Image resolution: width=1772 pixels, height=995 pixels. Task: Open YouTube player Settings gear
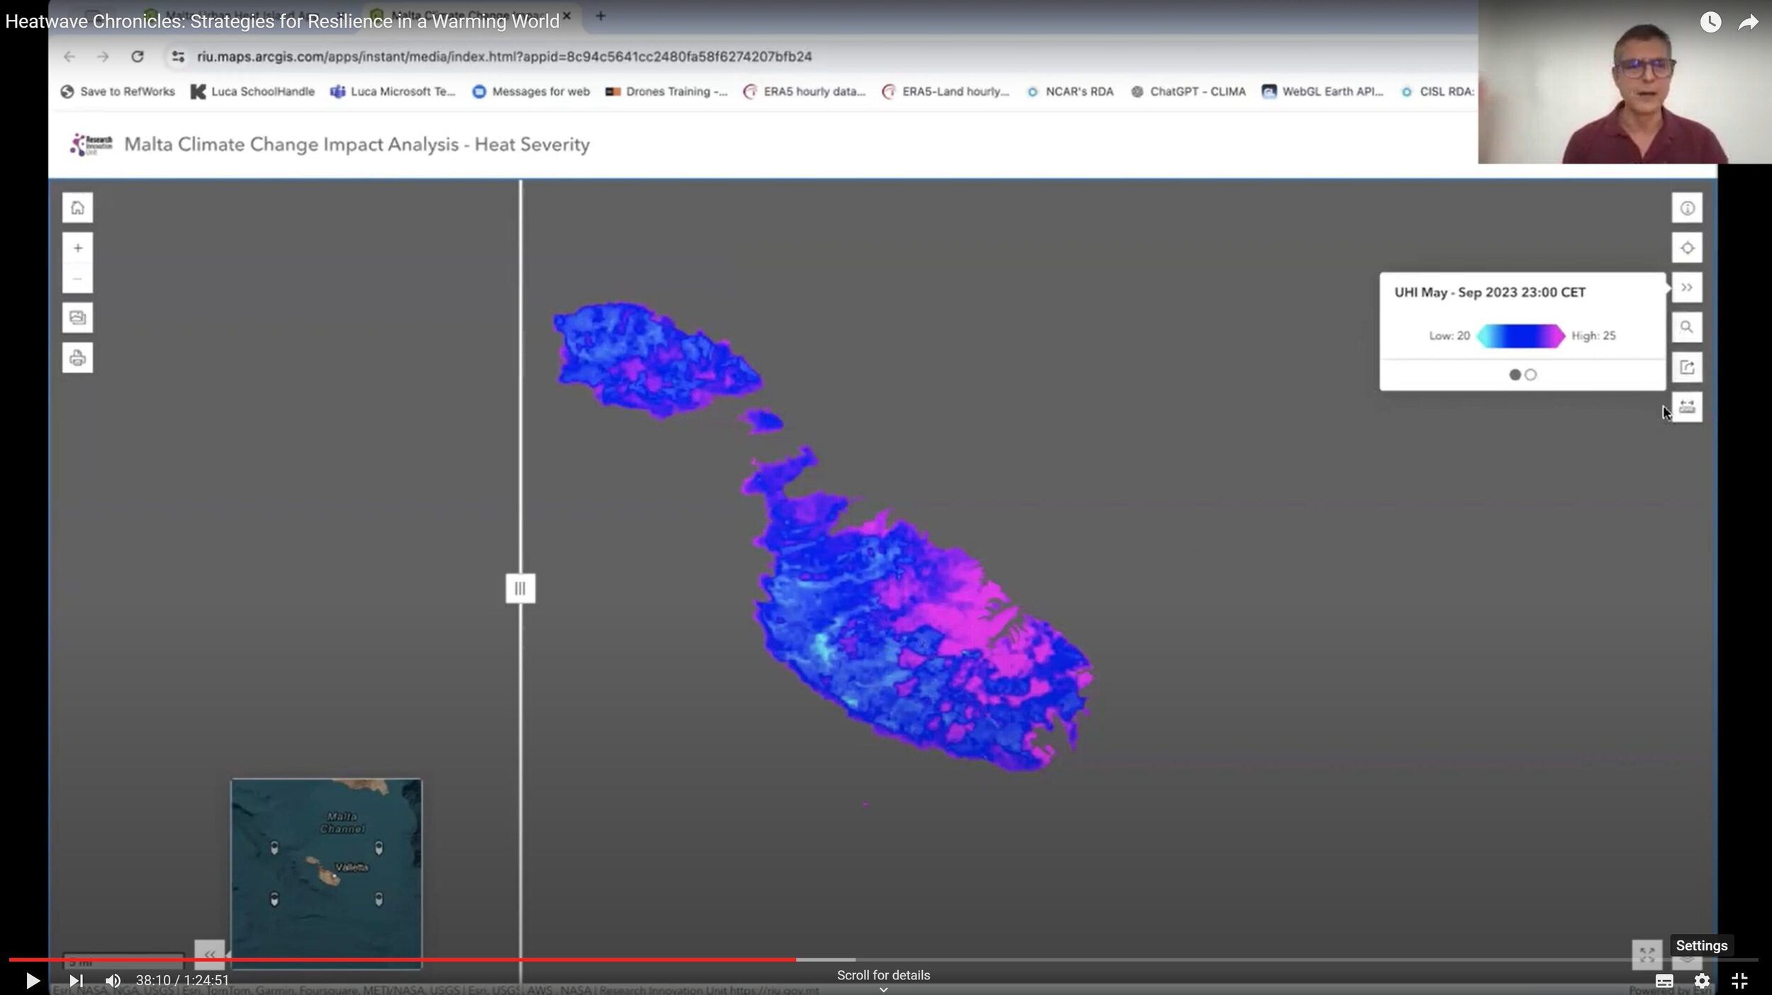[x=1702, y=981]
